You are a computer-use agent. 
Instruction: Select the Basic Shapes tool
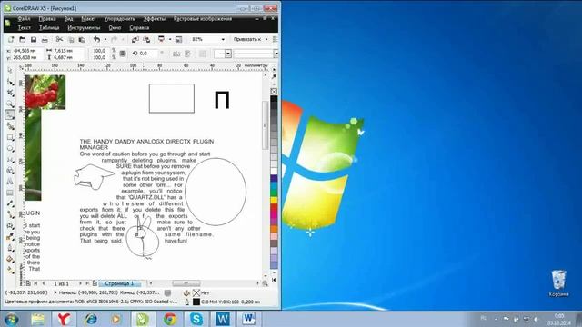pyautogui.click(x=10, y=171)
